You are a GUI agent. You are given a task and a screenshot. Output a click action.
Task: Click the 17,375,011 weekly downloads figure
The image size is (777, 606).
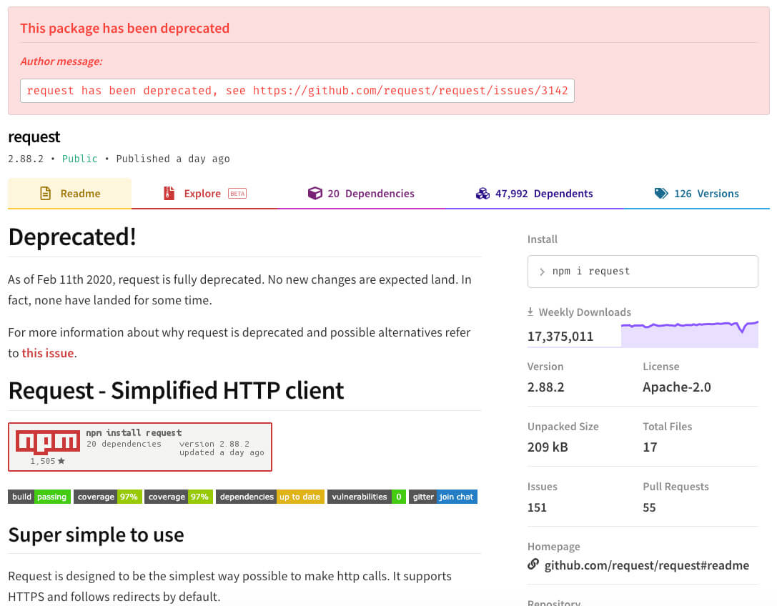coord(560,337)
